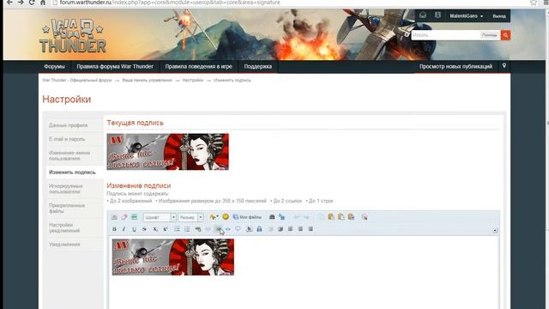The width and height of the screenshot is (549, 309).
Task: Click the pink eraser remove-format icon
Action: click(124, 217)
